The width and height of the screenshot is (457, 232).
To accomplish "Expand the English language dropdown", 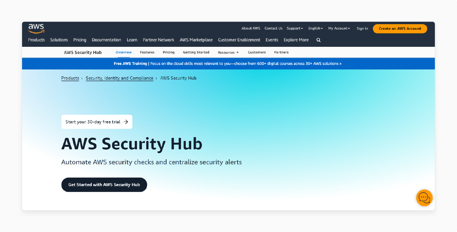I will click(315, 28).
